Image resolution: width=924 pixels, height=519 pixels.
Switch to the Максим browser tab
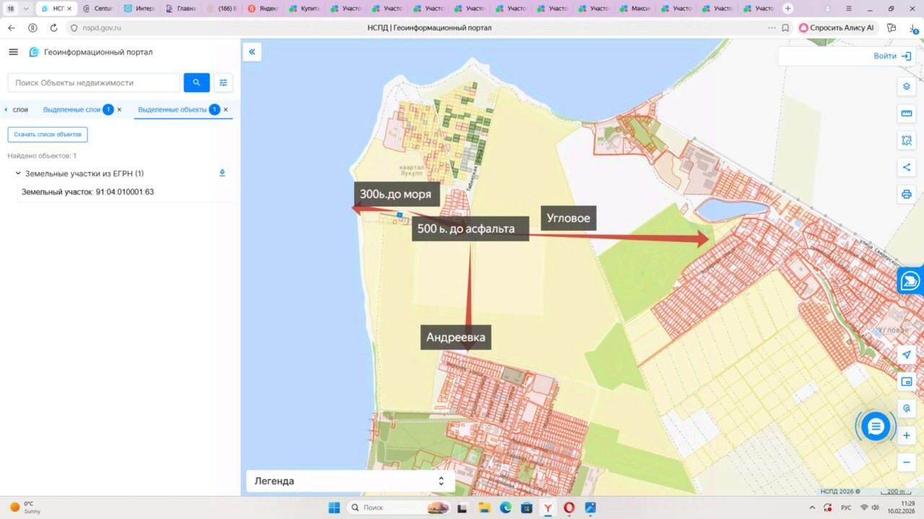click(633, 9)
